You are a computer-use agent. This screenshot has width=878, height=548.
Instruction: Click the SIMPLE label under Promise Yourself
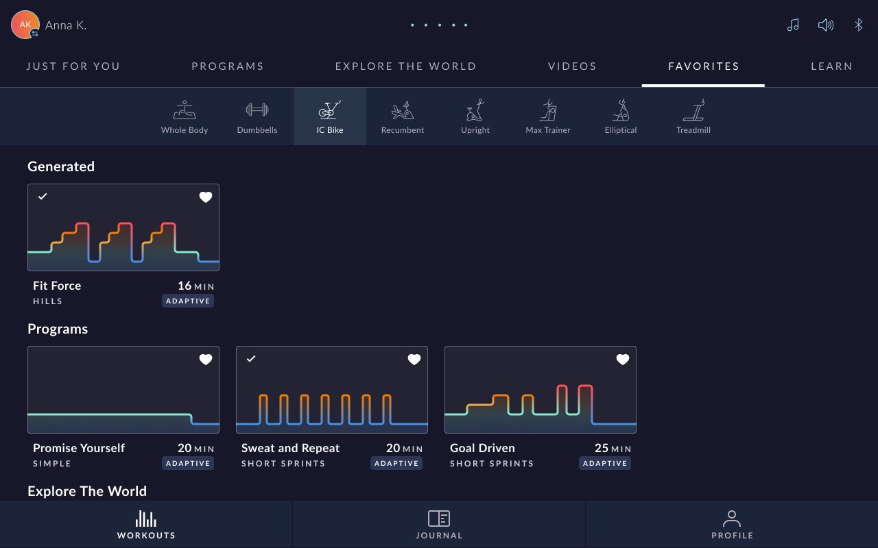pos(52,464)
